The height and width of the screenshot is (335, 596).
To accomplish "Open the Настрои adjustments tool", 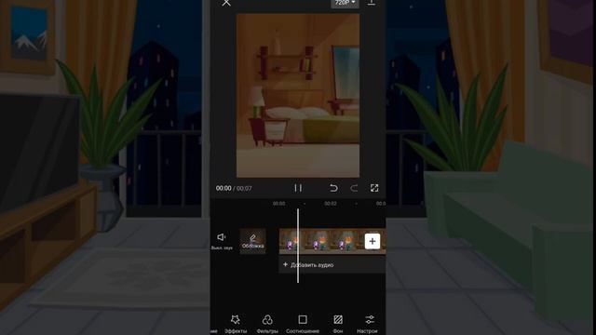I will [x=368, y=324].
